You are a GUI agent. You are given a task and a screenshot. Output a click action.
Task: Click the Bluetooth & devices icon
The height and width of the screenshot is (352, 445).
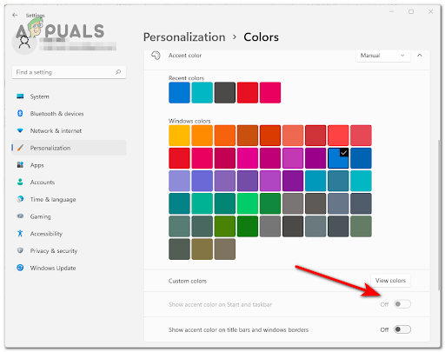point(20,113)
